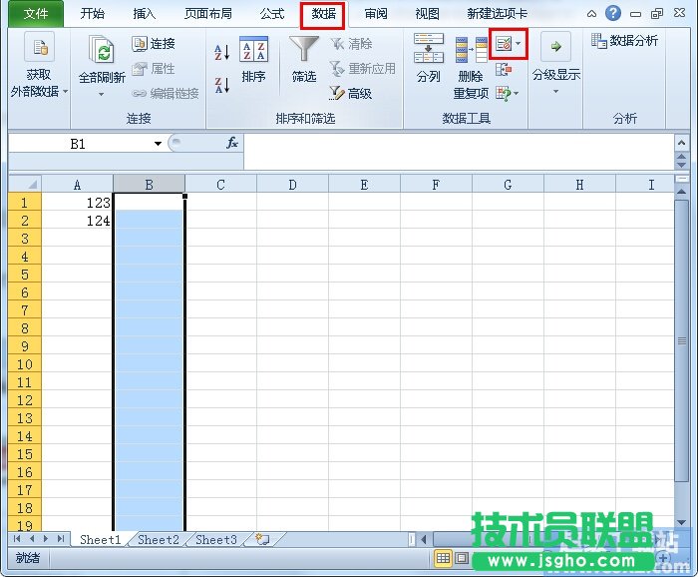
Task: Open the File tab
Action: click(36, 14)
